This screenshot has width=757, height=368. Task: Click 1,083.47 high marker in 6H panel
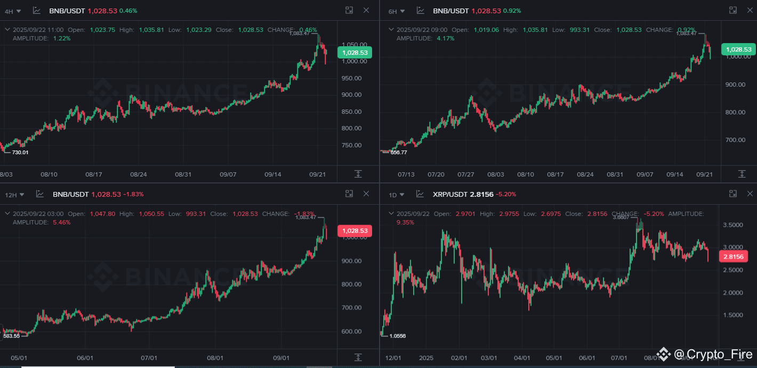click(686, 34)
